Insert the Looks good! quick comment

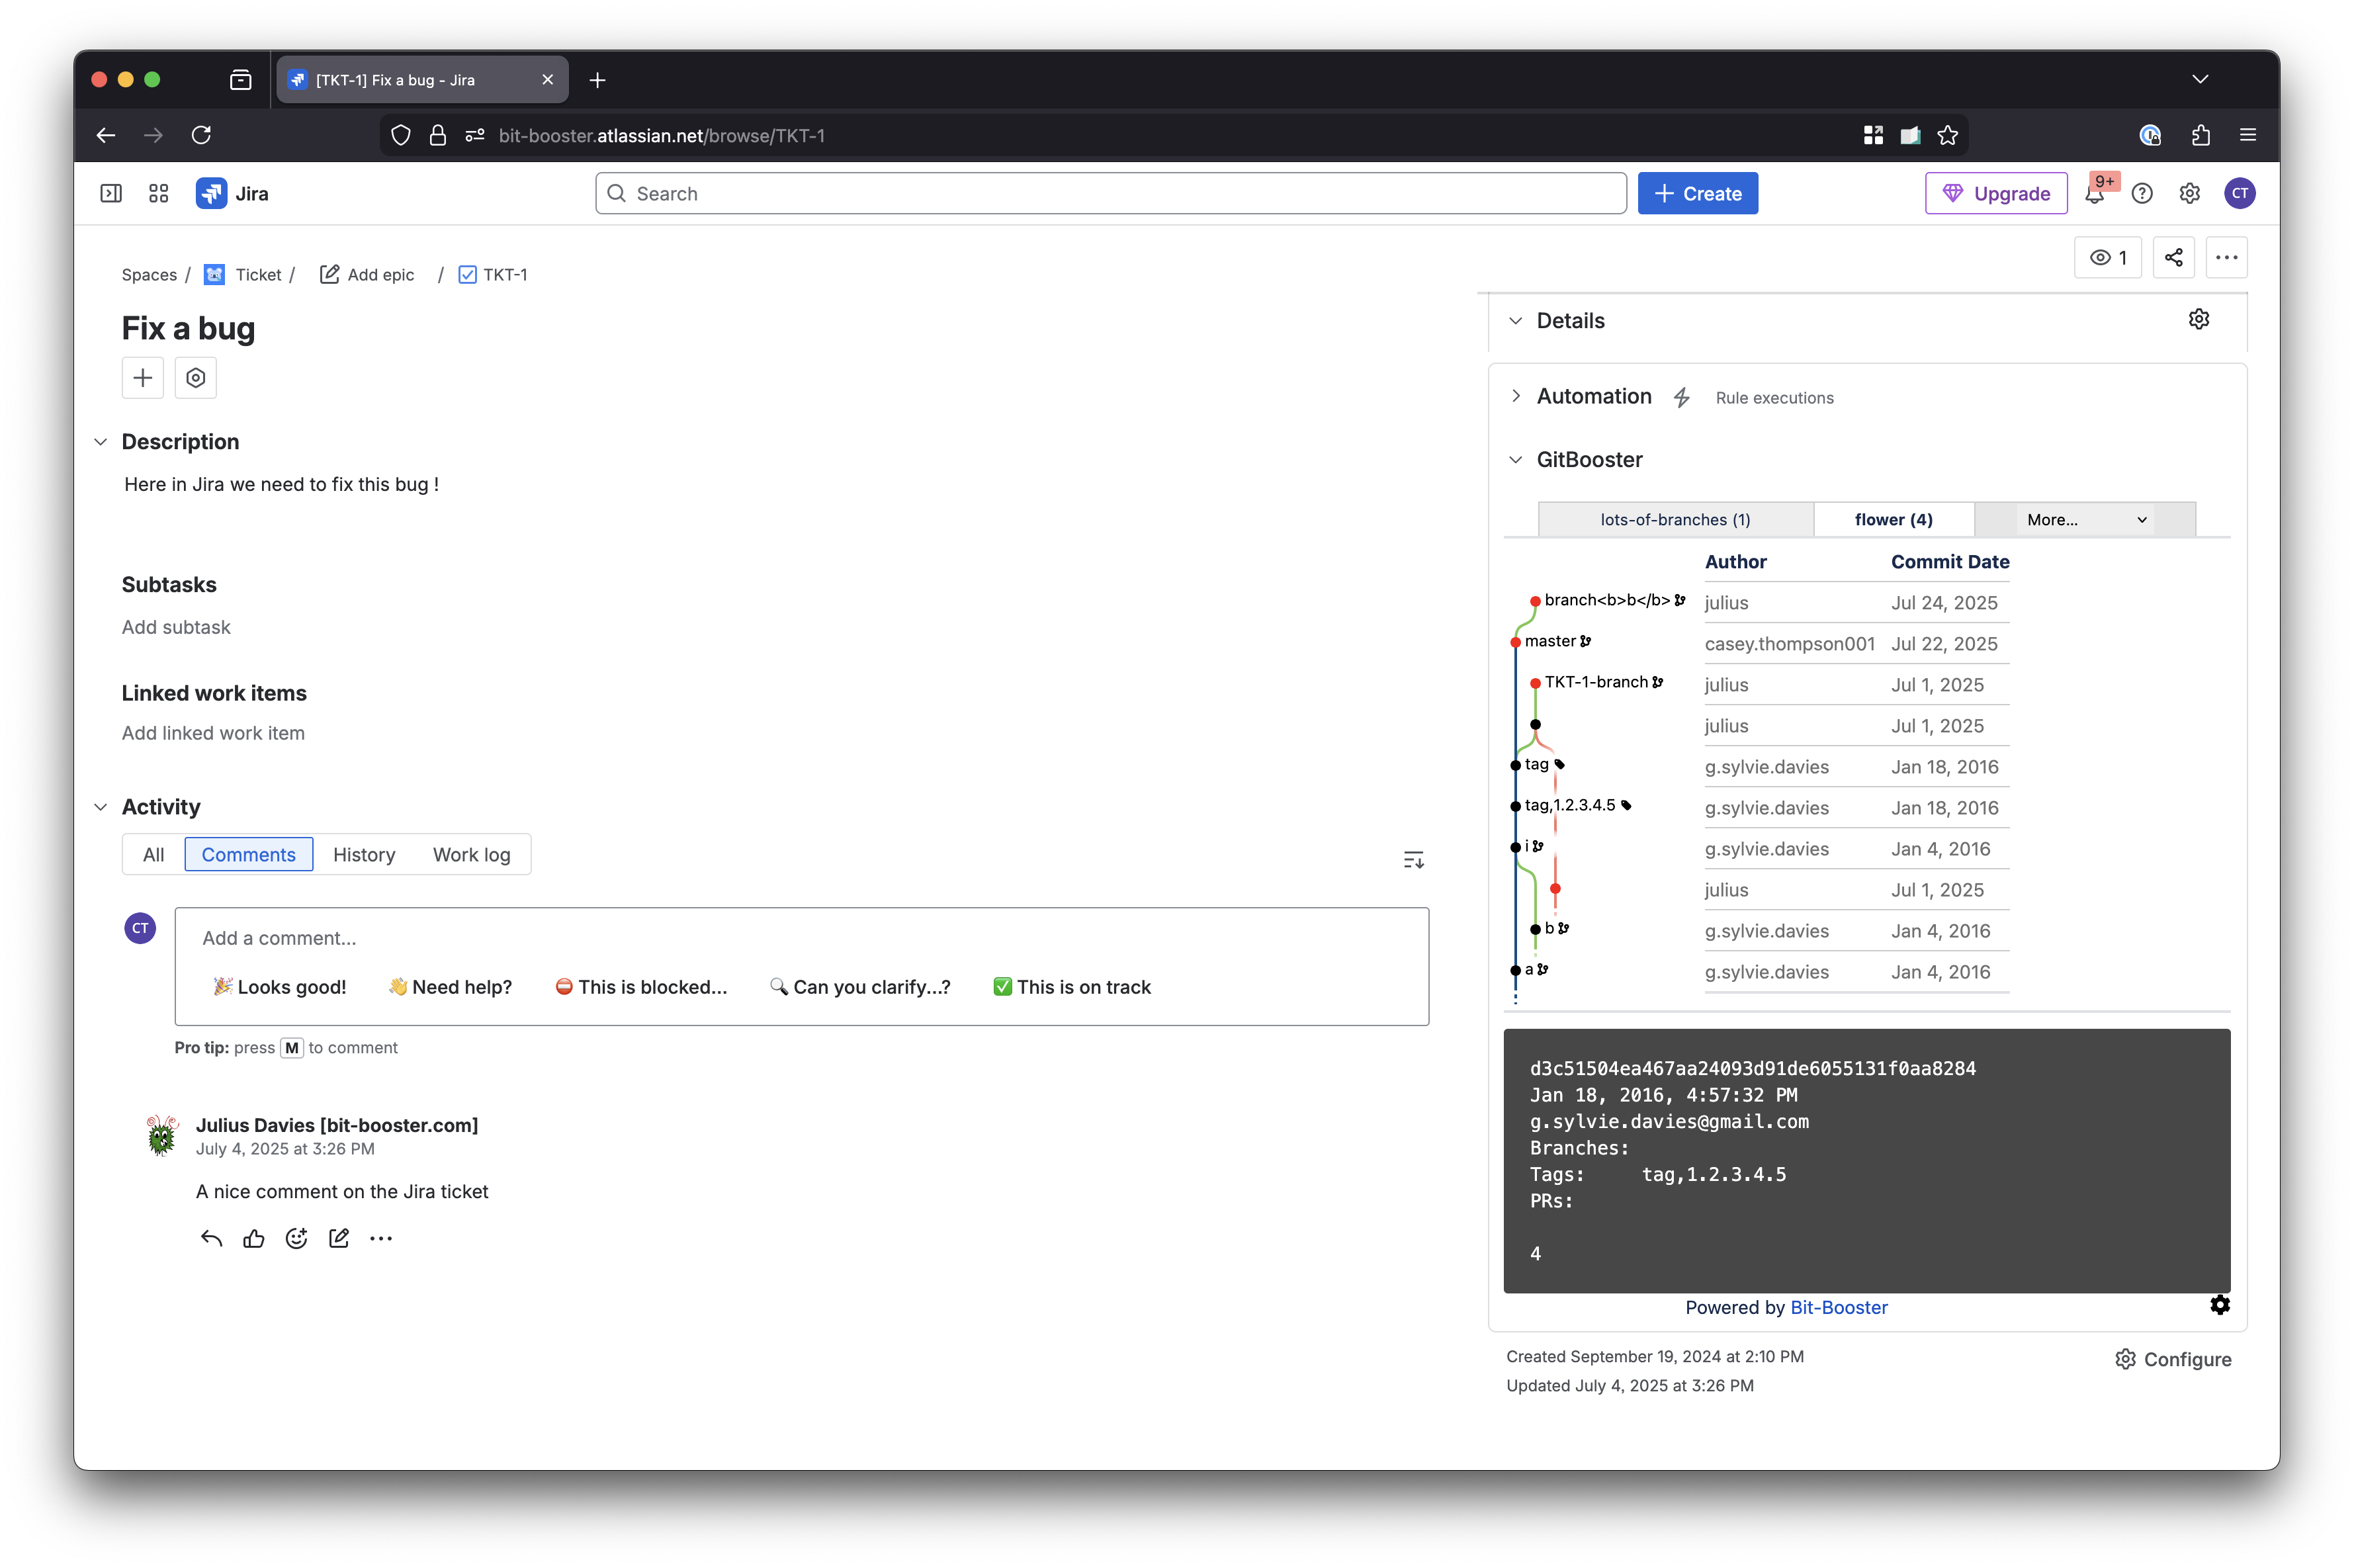pyautogui.click(x=280, y=987)
